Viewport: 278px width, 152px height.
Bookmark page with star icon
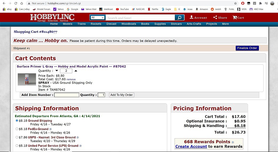pyautogui.click(x=235, y=3)
